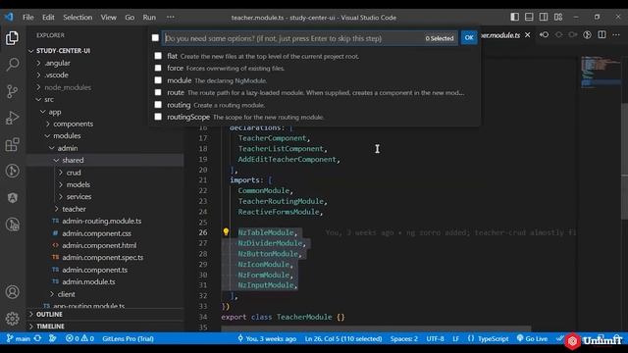Click the LF end-of-line status
Image resolution: width=628 pixels, height=353 pixels.
coord(455,338)
